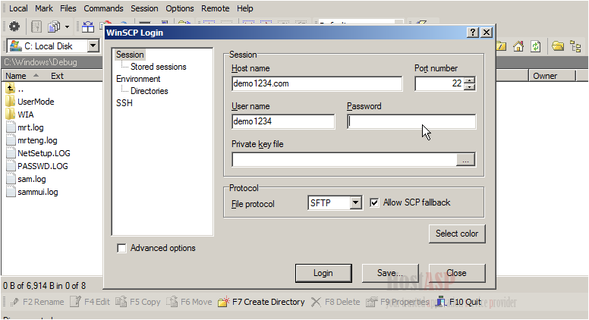Click the F2 Rename toolbar item
Viewport: 589px width, 320px height.
pos(36,302)
